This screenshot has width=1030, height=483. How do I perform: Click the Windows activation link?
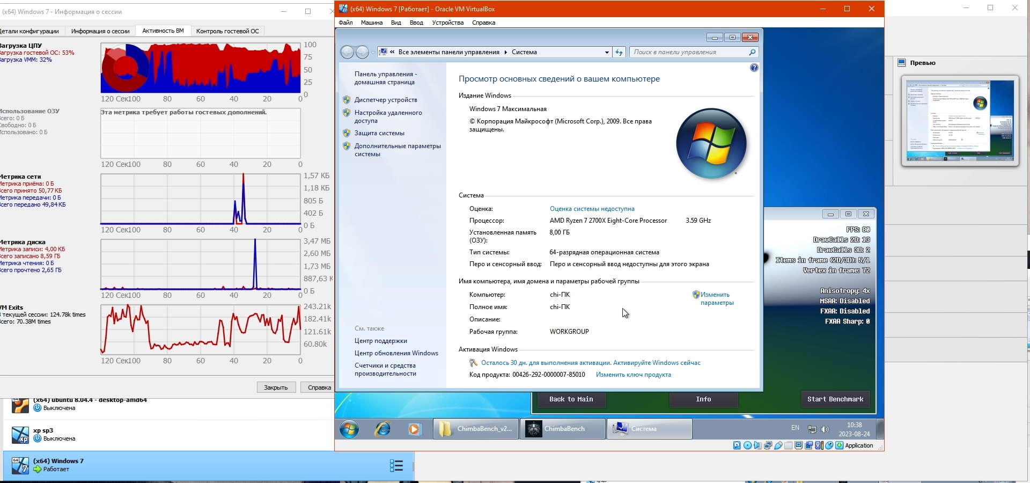point(591,363)
